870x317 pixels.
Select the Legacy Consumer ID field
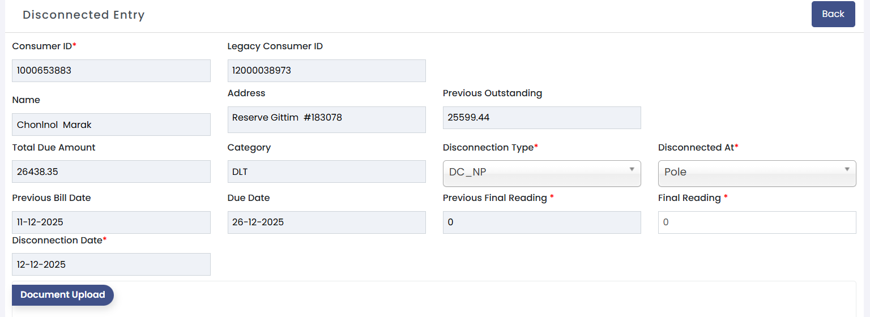point(326,71)
